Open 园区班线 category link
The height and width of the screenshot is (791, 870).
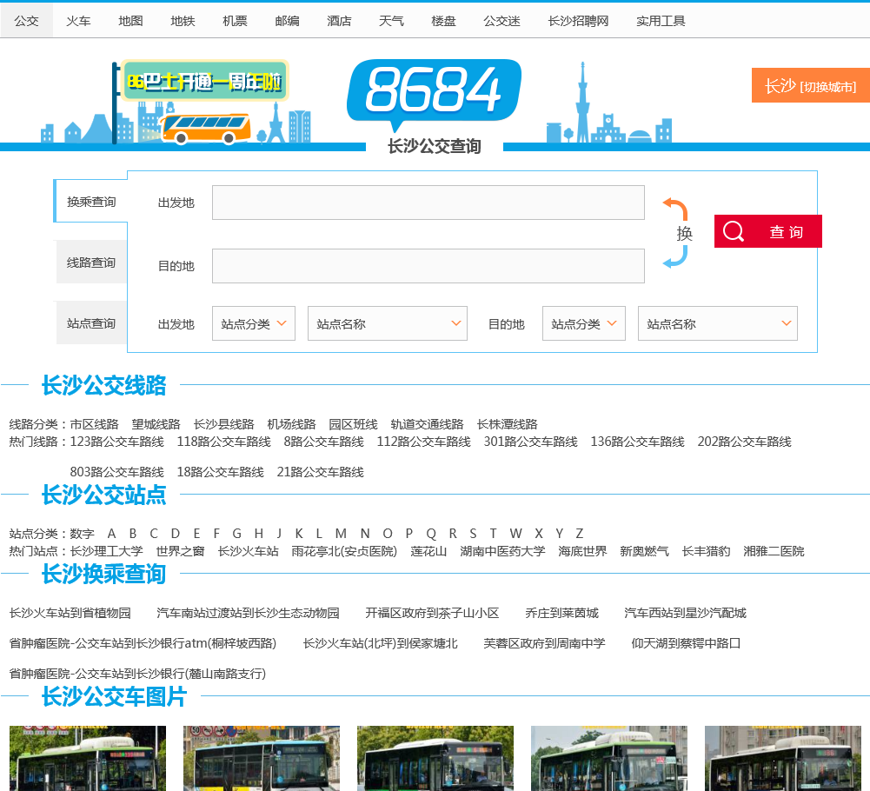tap(353, 425)
